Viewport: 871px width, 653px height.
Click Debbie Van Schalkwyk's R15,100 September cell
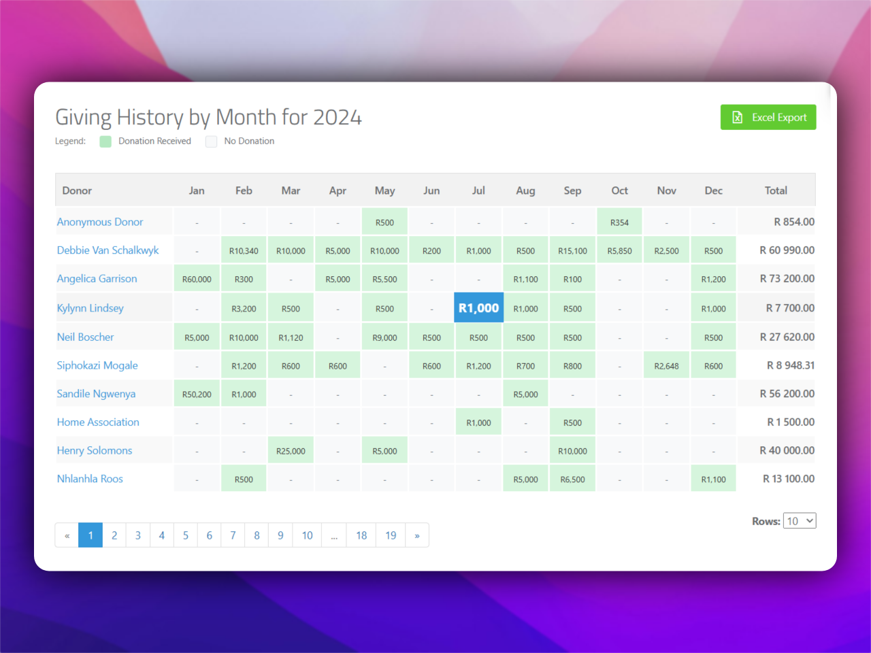click(x=572, y=251)
